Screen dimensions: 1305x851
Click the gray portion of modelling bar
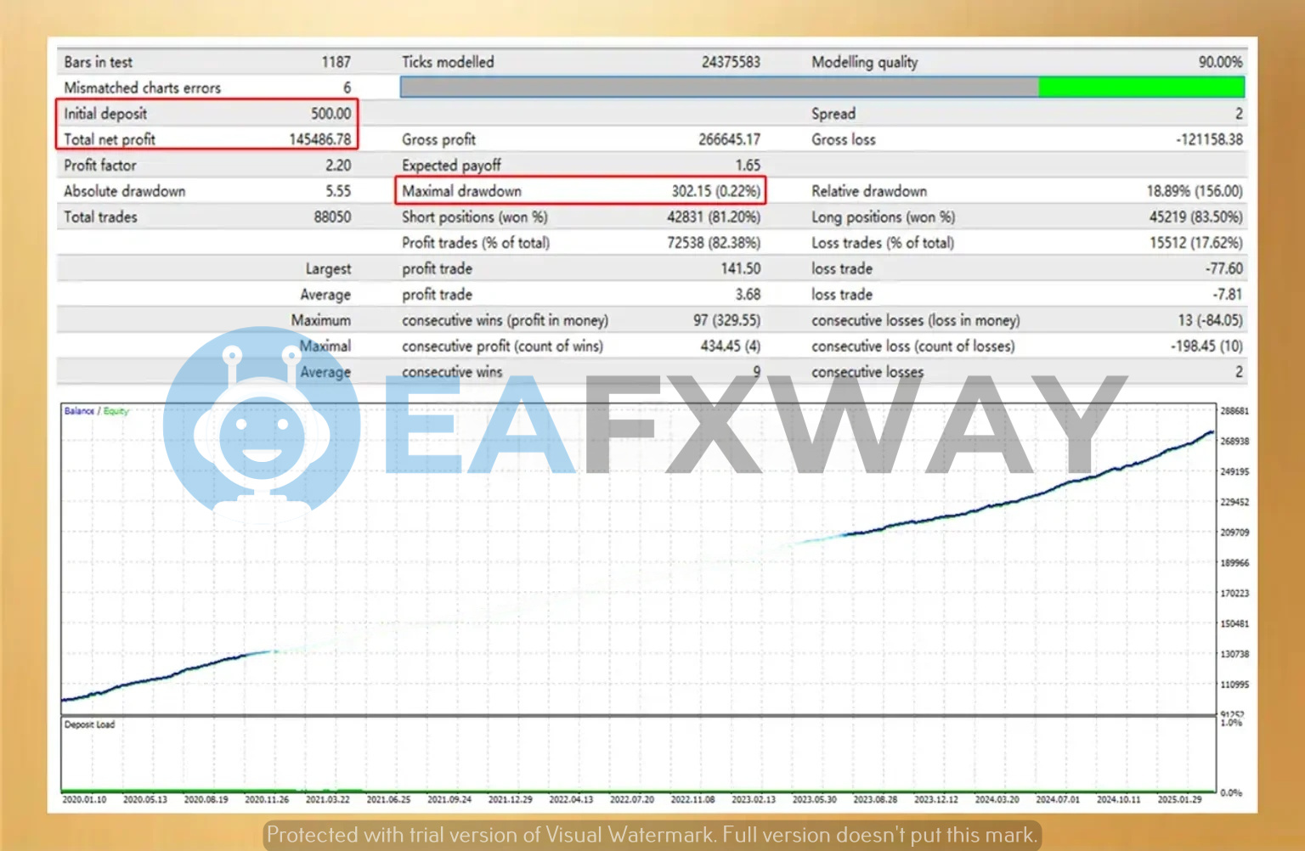(x=718, y=87)
